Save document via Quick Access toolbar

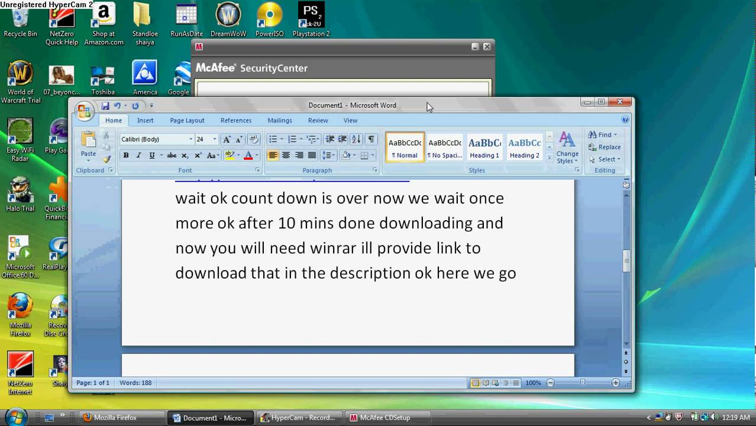(105, 106)
